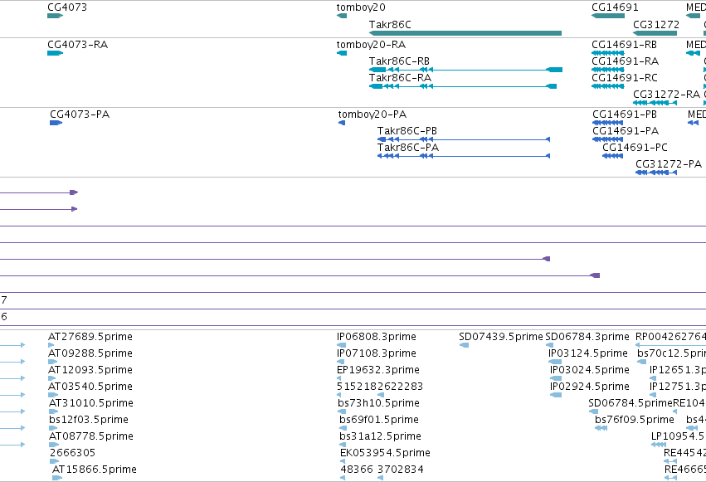The width and height of the screenshot is (706, 482).
Task: Select the Takr86C gene bar
Action: (x=465, y=33)
